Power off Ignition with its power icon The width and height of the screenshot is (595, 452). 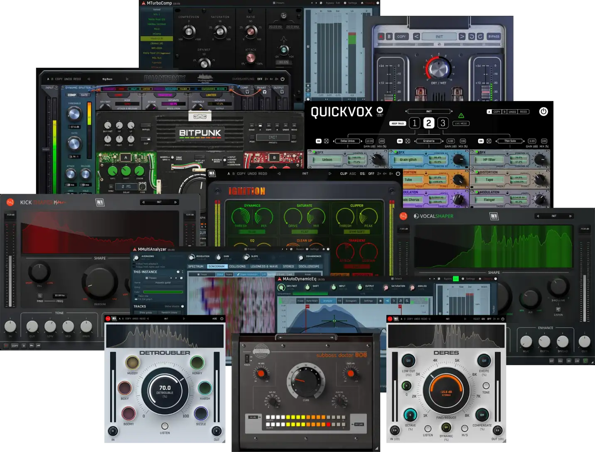coord(397,174)
